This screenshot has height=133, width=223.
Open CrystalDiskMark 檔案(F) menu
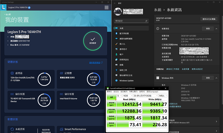pyautogui.click(x=109, y=91)
